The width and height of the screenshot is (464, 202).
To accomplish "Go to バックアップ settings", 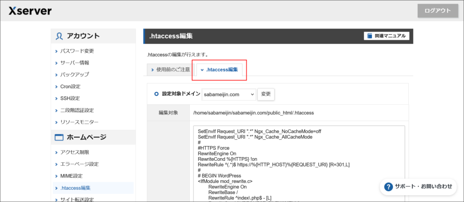I will 75,75.
